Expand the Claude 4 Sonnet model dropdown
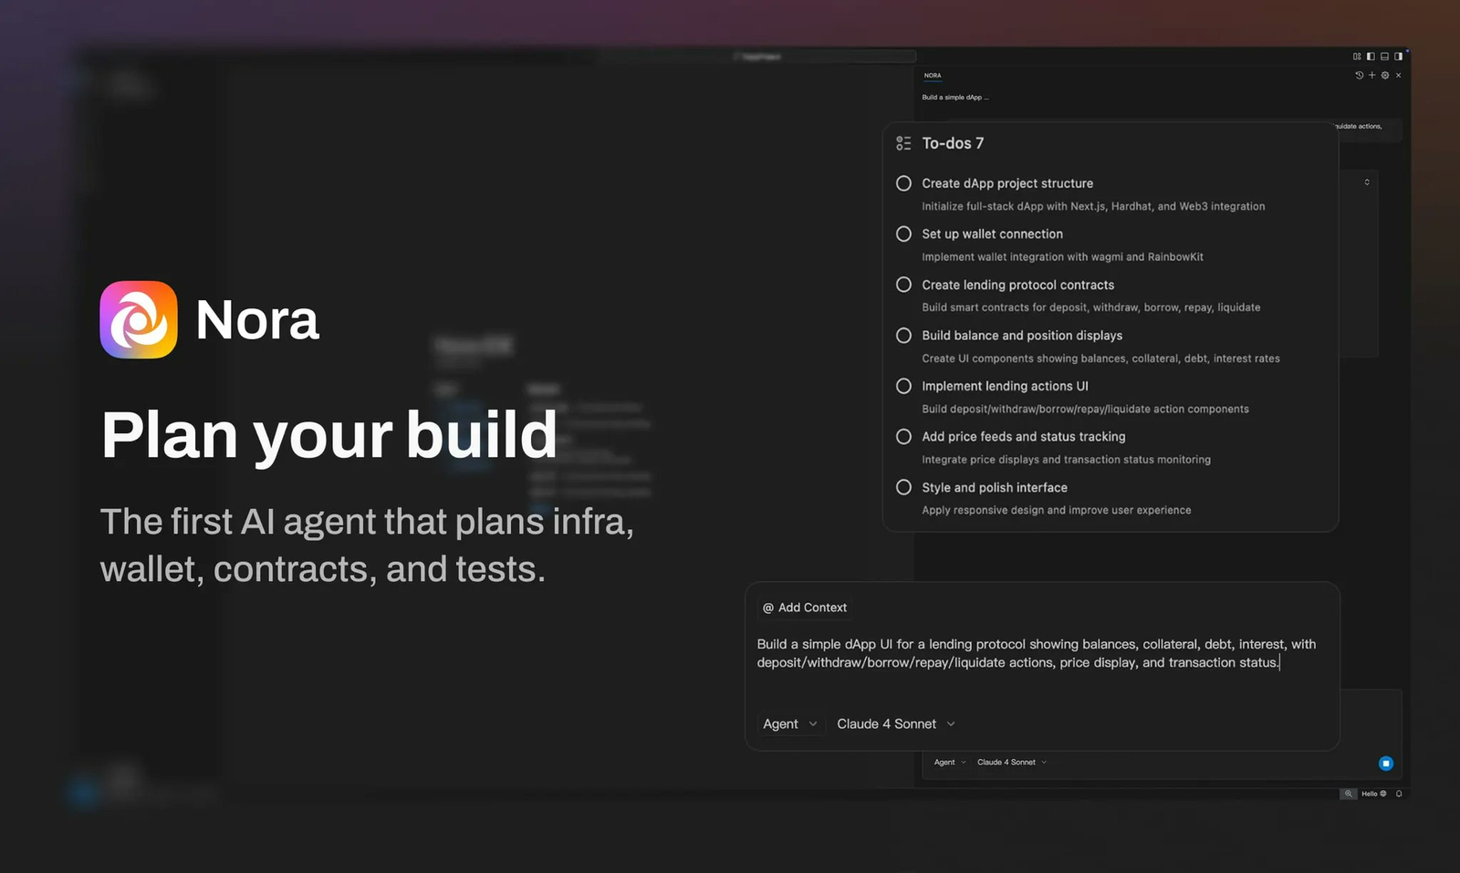 (x=895, y=723)
